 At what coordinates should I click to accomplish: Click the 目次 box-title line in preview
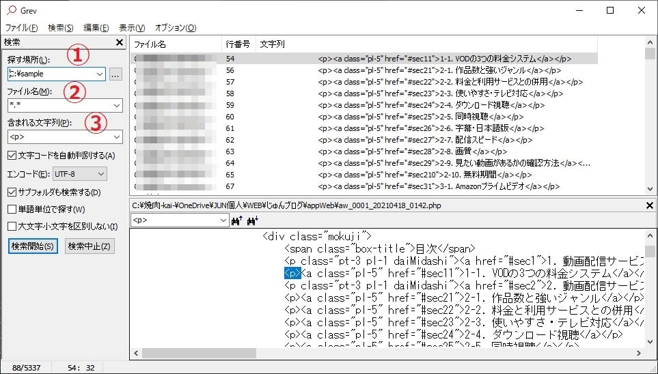coord(379,248)
